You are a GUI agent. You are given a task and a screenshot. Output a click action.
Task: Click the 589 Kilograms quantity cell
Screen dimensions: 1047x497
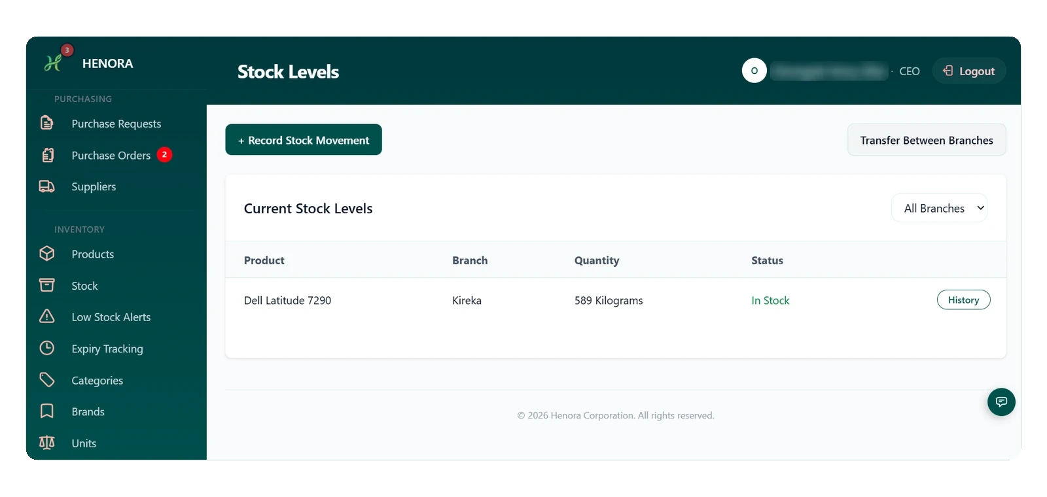click(609, 300)
